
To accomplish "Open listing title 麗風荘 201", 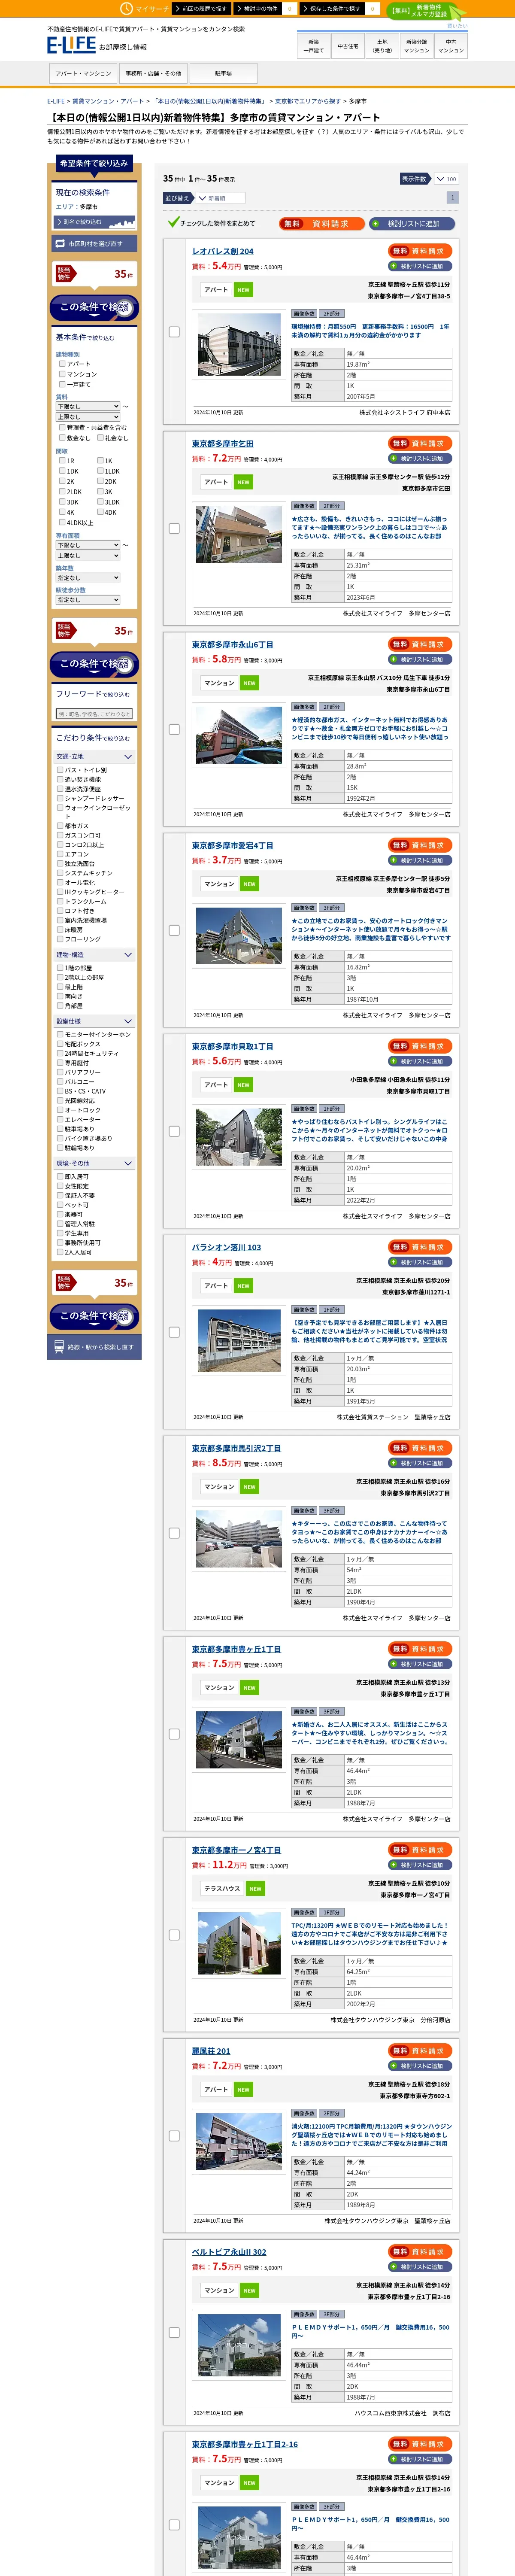I will coord(211,2051).
